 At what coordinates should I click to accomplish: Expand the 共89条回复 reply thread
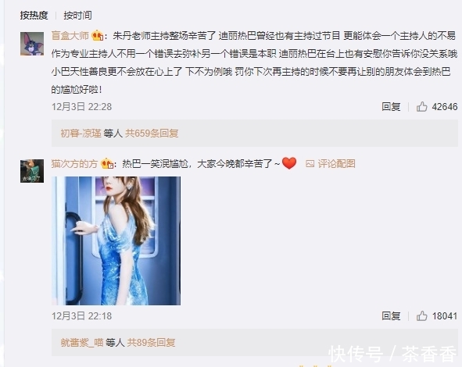pos(151,343)
